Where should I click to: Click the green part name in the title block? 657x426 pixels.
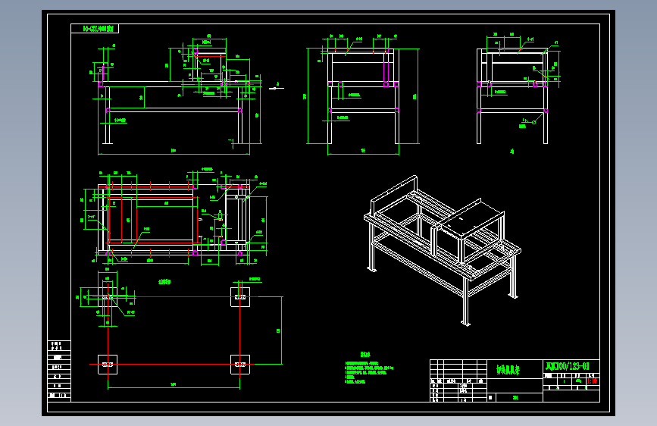[508, 369]
